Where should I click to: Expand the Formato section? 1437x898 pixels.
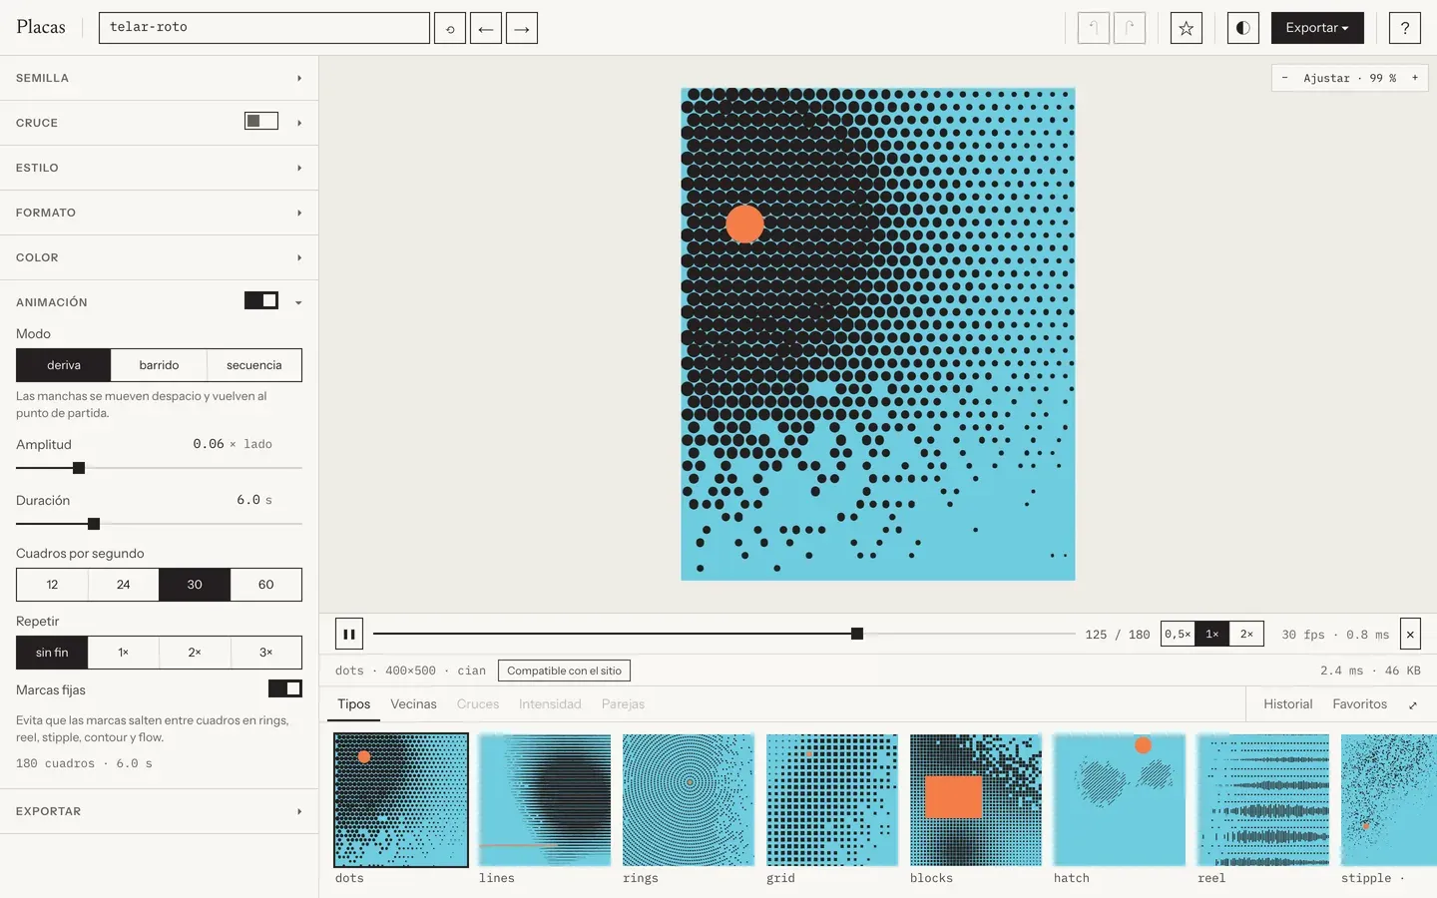click(x=160, y=213)
